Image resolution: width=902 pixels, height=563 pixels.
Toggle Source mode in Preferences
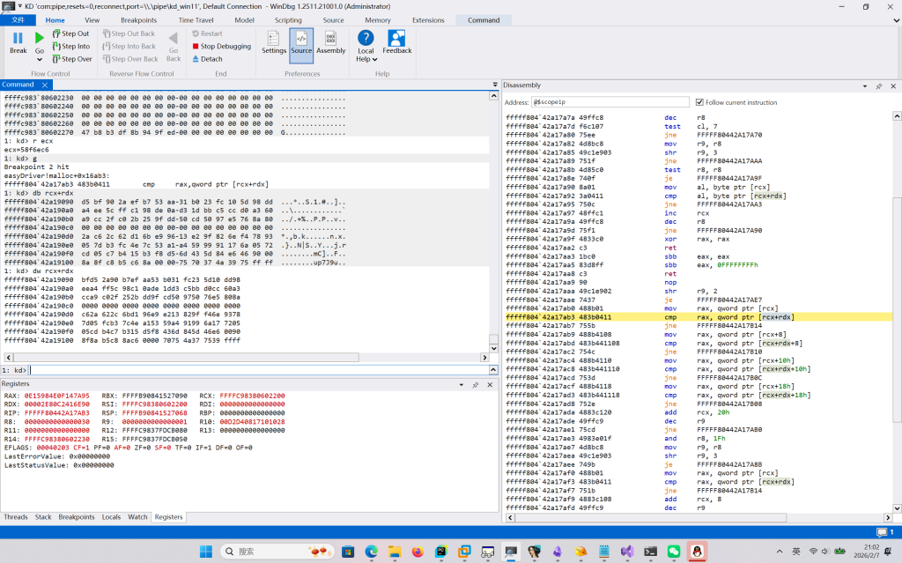tap(301, 42)
